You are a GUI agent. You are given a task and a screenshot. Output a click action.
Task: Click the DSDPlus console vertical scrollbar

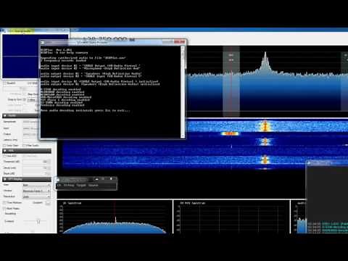pyautogui.click(x=183, y=92)
